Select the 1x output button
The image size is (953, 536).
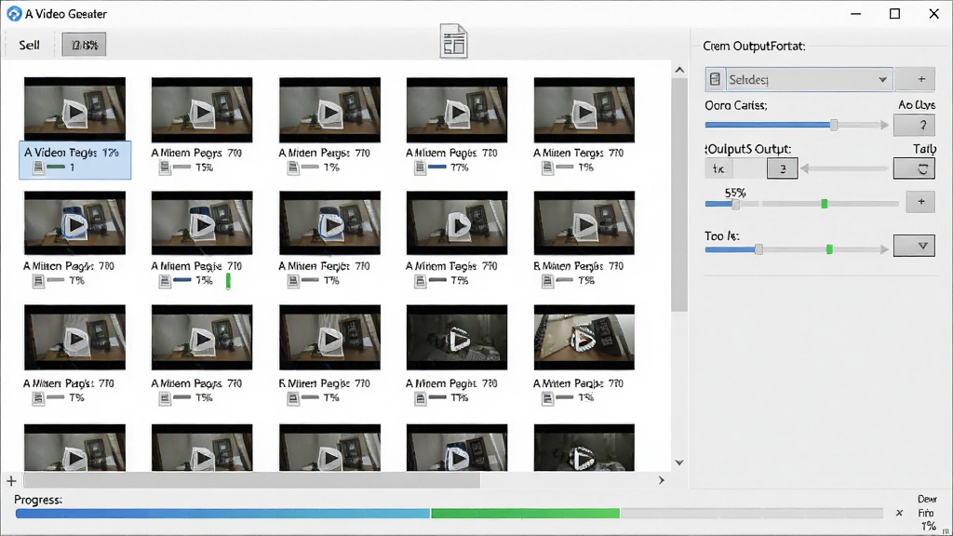tap(719, 168)
